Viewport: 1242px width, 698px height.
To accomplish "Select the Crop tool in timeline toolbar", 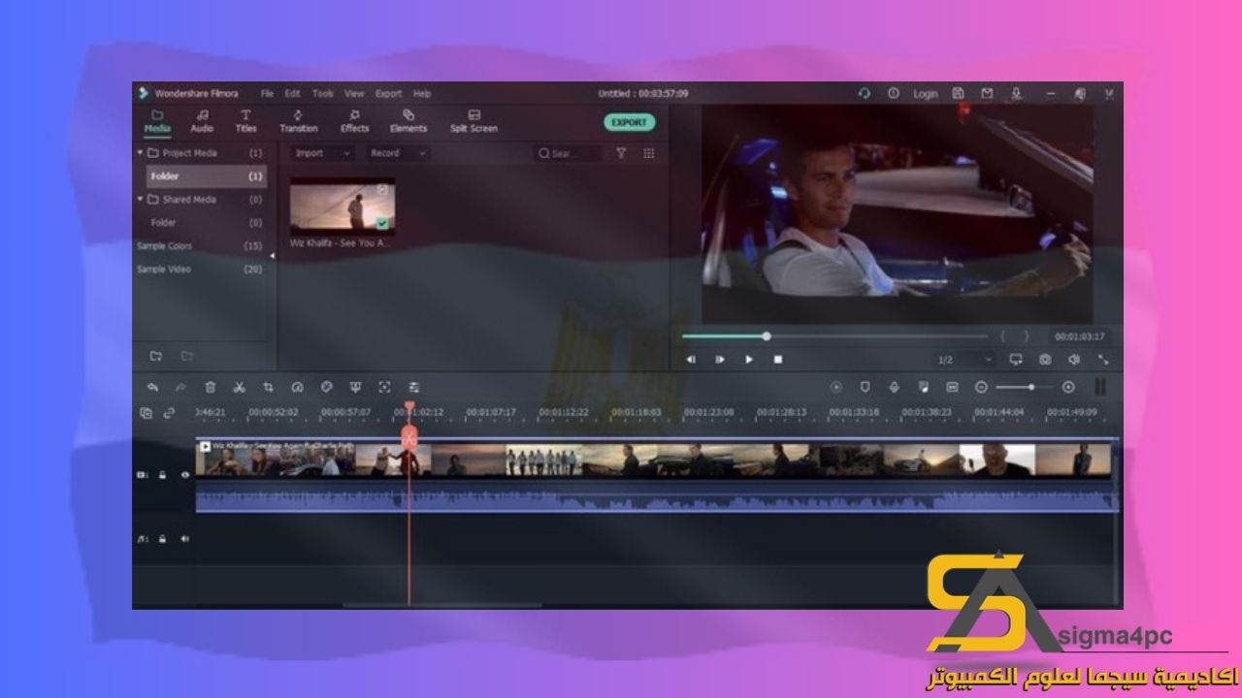I will [268, 387].
